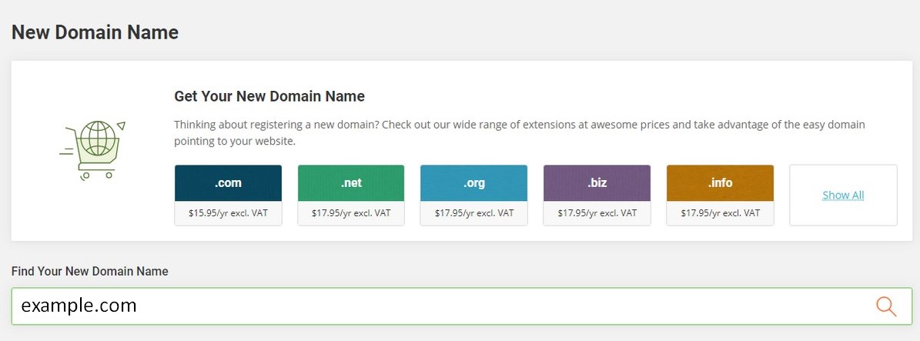The height and width of the screenshot is (341, 920).
Task: Click the $17.95/yr price under .info
Action: (720, 213)
